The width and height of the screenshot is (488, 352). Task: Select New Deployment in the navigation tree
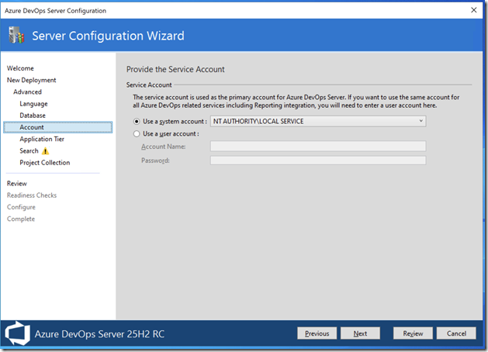tap(31, 80)
